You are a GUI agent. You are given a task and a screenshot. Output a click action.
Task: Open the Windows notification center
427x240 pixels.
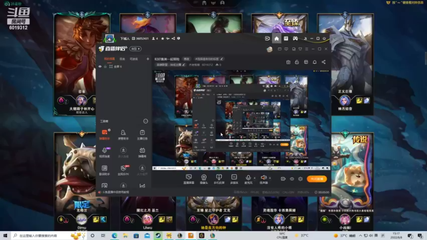[420, 235]
